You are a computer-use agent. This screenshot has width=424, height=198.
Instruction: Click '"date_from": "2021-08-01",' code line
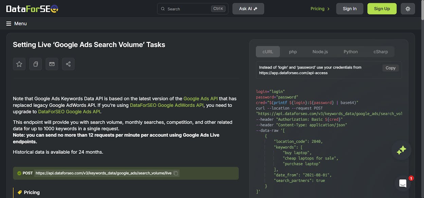click(303, 175)
